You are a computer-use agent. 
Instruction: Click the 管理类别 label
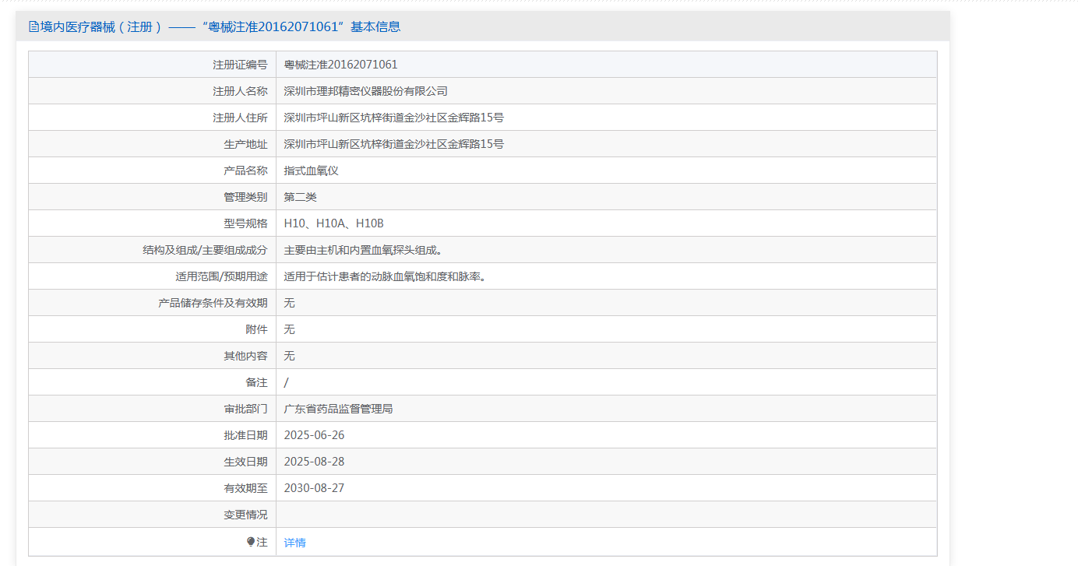point(246,197)
